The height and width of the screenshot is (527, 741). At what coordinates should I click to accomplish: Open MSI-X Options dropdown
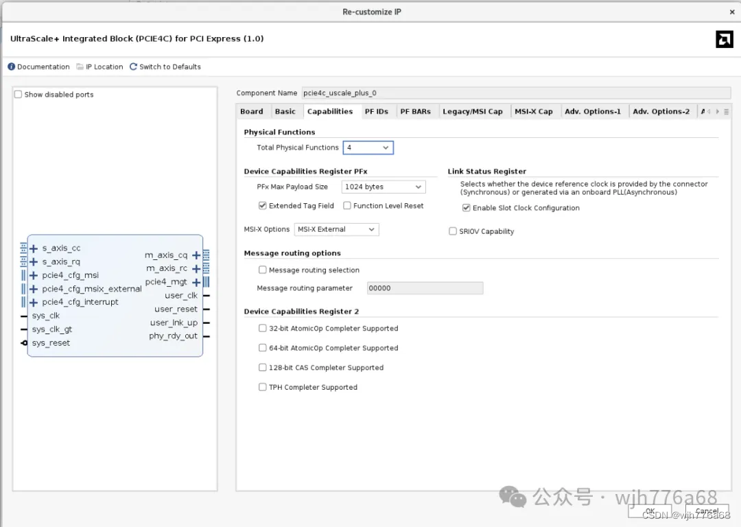click(336, 229)
